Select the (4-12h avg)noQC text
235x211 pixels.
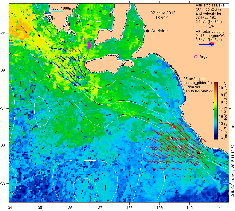[210, 36]
